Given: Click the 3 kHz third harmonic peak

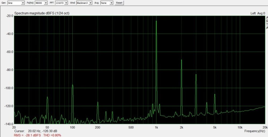Looking at the screenshot, I should coord(196,75).
